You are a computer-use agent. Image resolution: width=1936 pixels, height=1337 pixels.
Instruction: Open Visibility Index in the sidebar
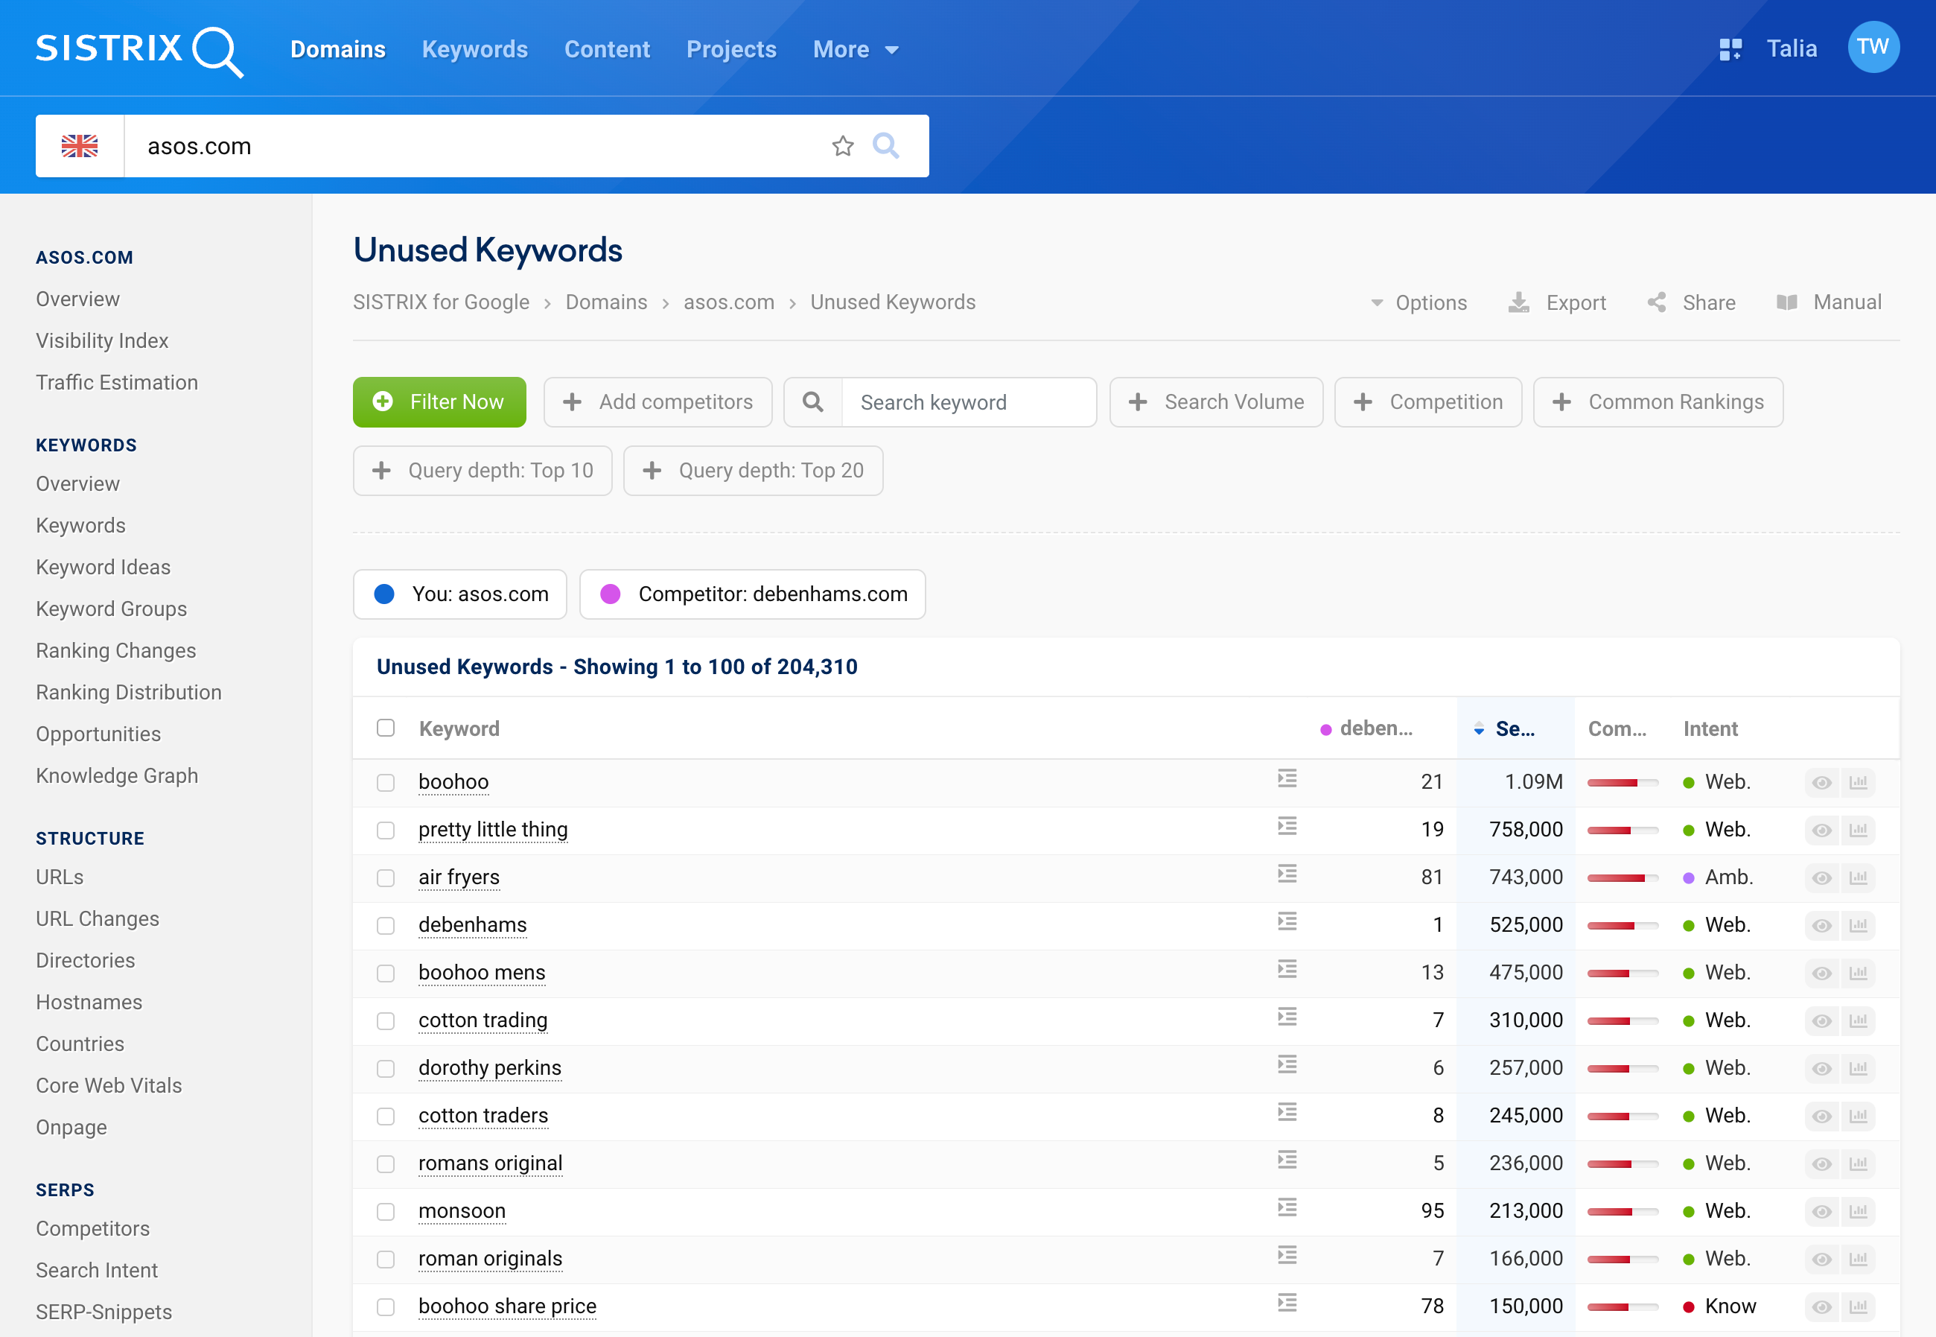[x=102, y=341]
